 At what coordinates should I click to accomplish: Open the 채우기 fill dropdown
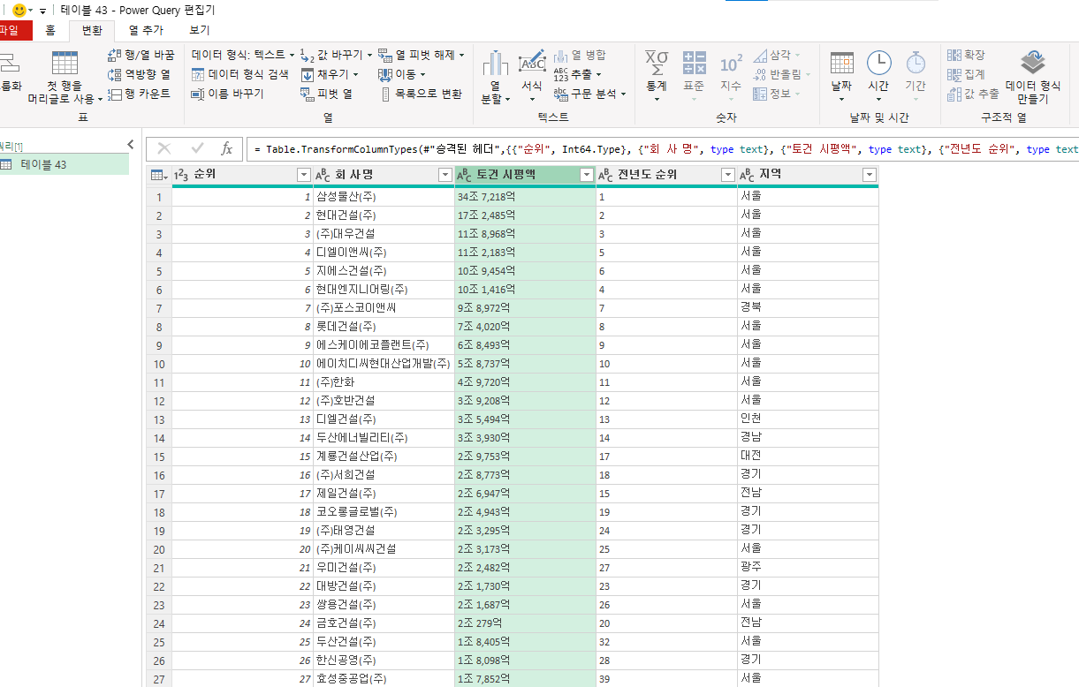coord(331,74)
